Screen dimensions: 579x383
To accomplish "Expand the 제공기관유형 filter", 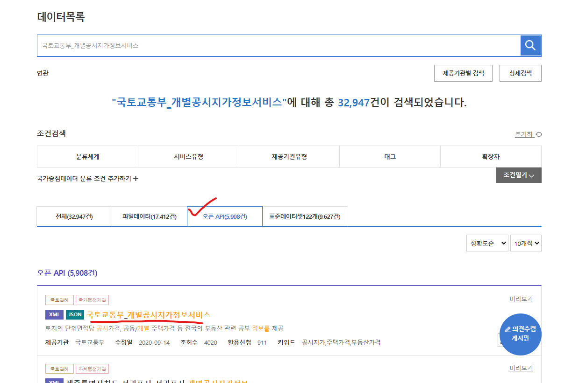I will [289, 157].
